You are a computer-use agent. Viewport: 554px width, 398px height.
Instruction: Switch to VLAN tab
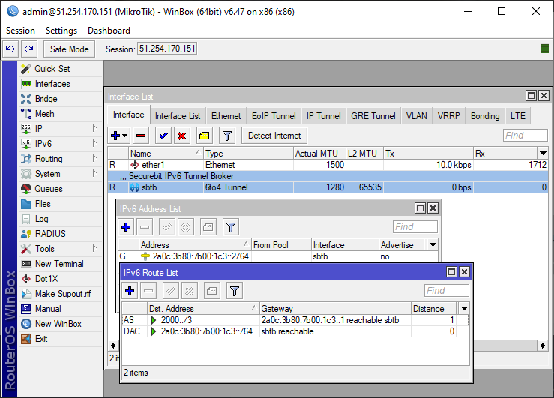[x=417, y=116]
